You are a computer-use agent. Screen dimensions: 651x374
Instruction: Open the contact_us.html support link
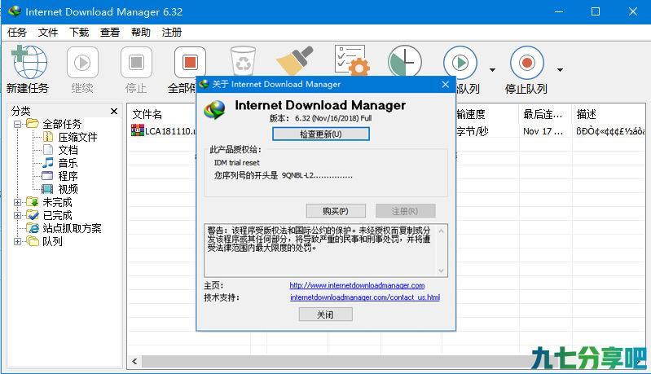[365, 297]
